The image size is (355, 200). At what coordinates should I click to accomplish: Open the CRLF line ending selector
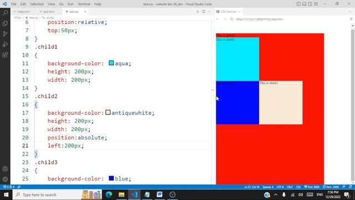[x=290, y=187]
